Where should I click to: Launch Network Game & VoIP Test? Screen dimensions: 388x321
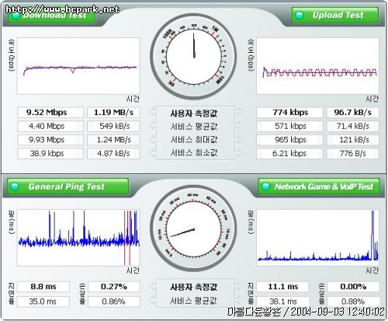pos(319,187)
